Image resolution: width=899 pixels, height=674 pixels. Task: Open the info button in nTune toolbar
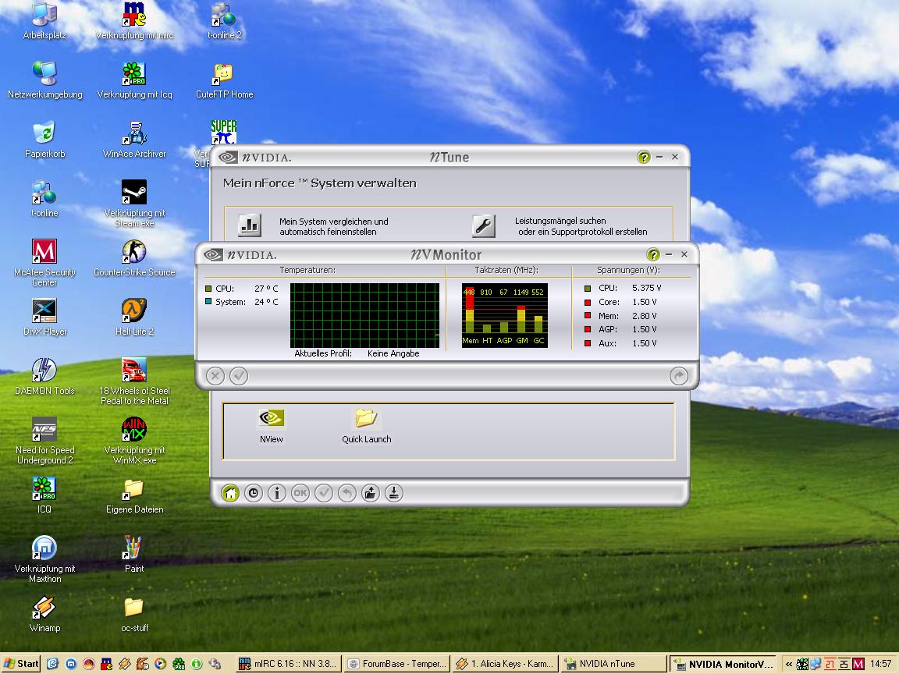(x=277, y=493)
